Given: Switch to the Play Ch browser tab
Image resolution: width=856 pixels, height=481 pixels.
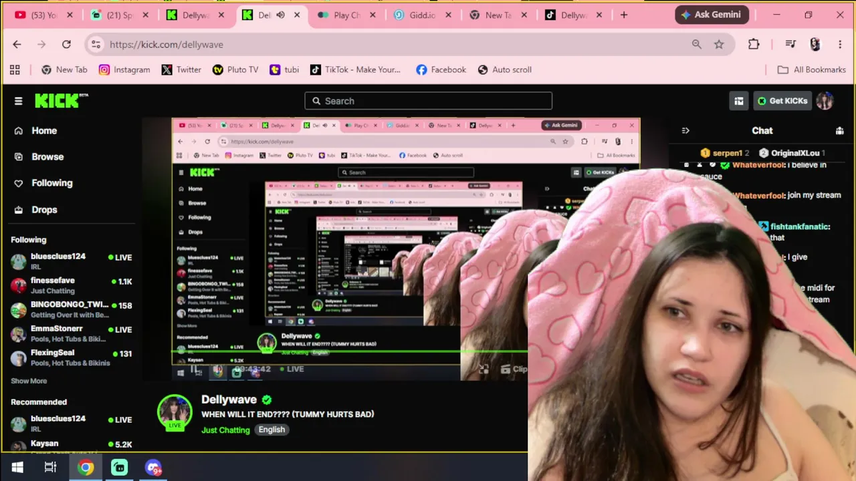Looking at the screenshot, I should (x=346, y=15).
